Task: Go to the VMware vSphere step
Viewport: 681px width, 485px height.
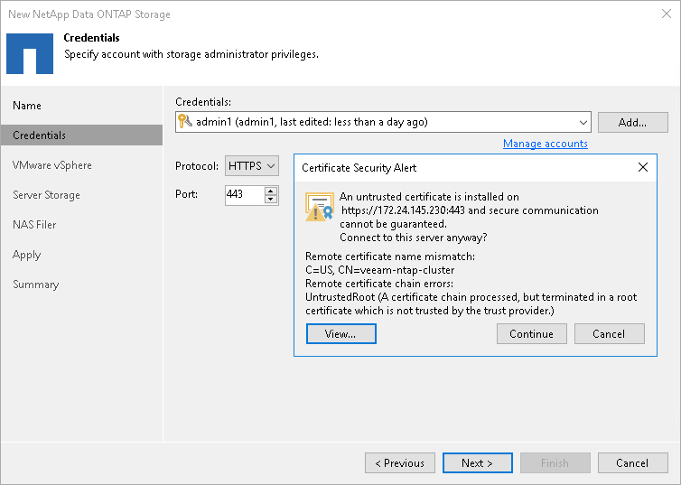Action: pos(52,165)
